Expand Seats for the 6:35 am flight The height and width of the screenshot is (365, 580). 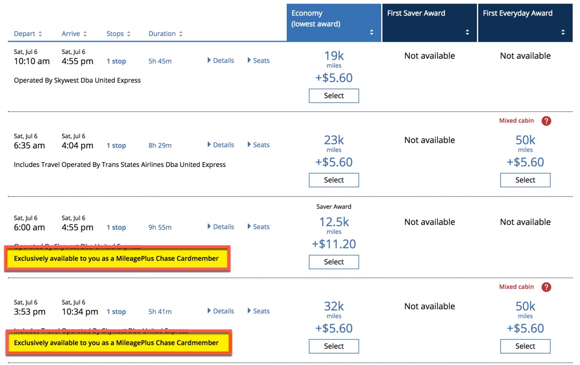tap(259, 145)
